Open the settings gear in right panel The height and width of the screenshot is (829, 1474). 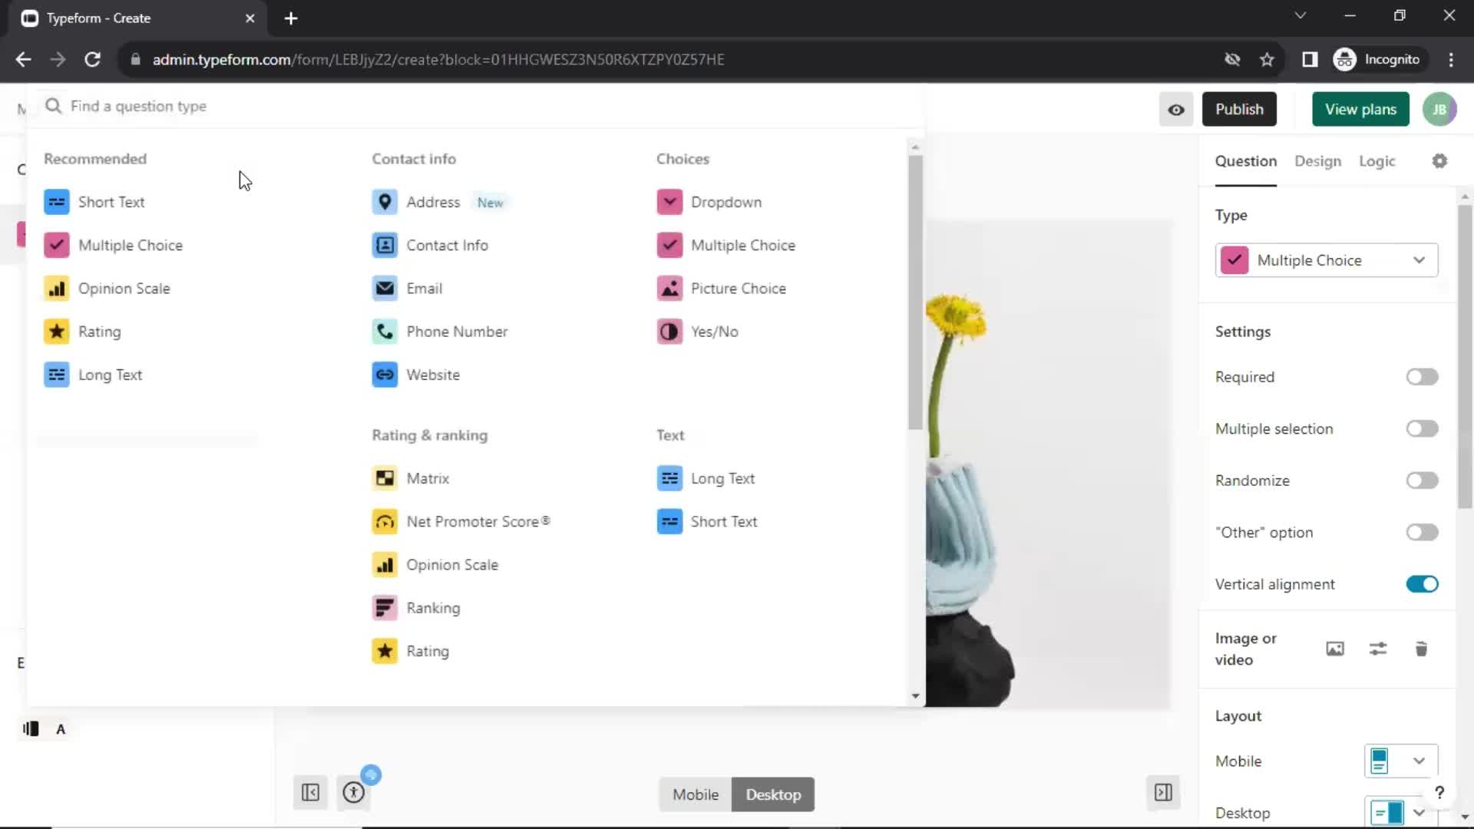1439,161
